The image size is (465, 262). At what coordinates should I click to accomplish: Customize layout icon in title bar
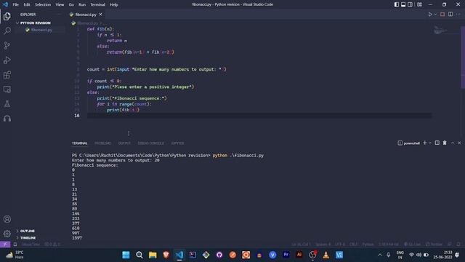(x=419, y=4)
